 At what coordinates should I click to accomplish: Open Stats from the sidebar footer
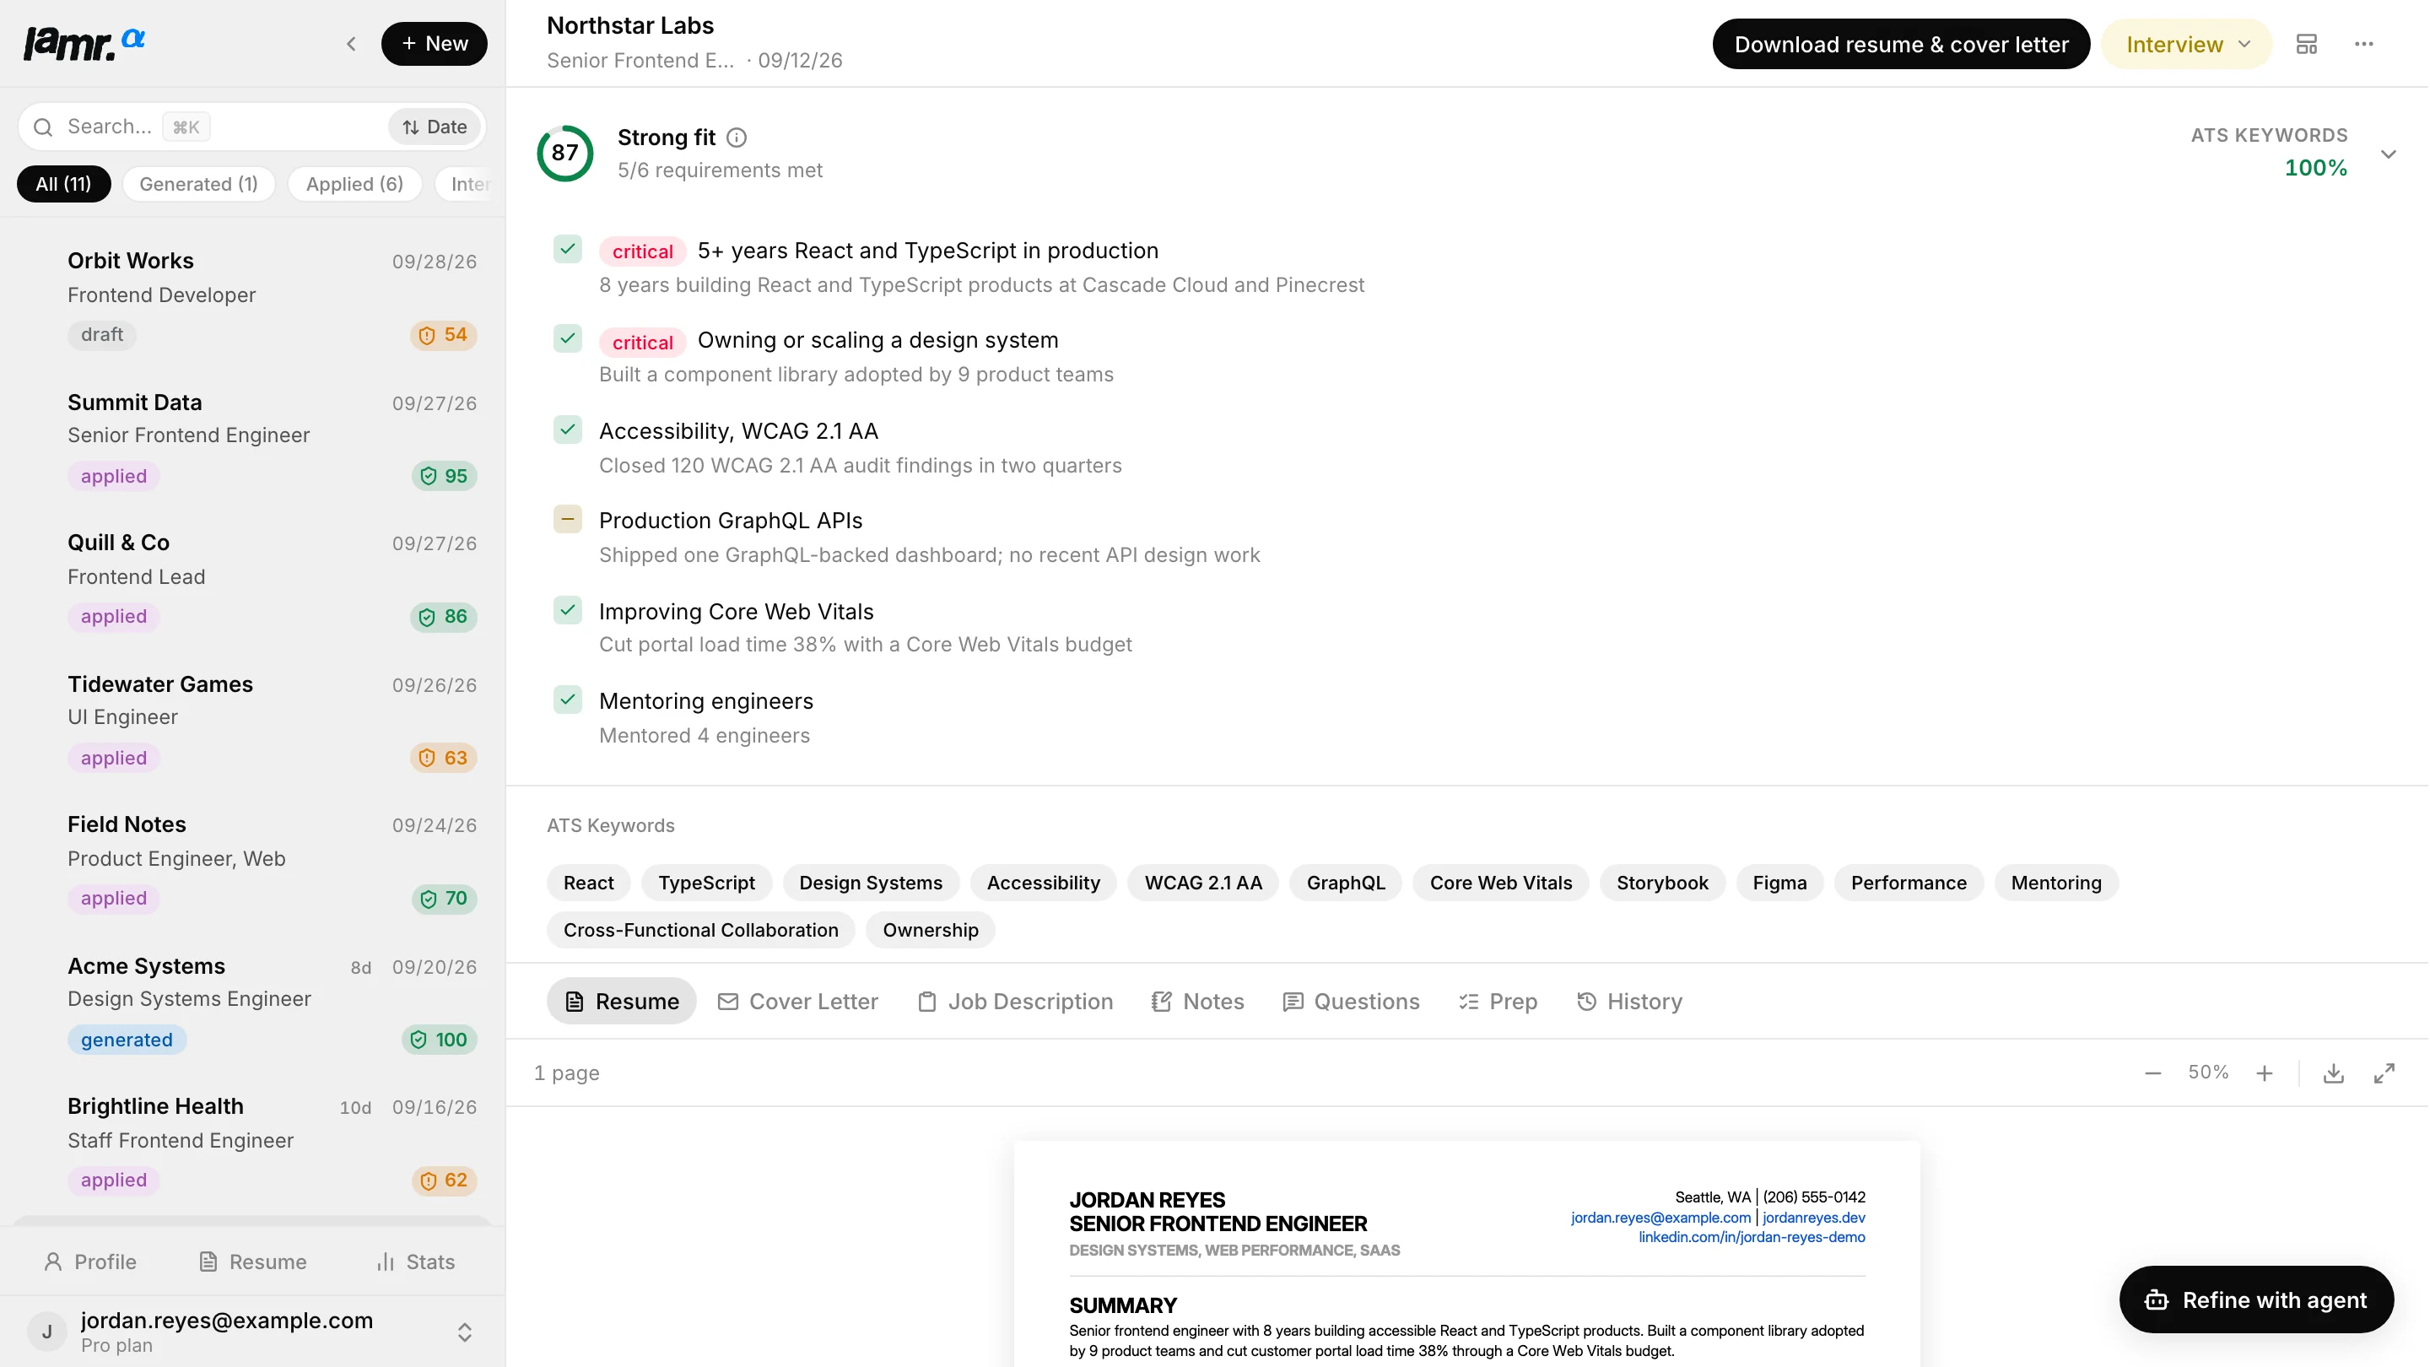click(x=415, y=1262)
